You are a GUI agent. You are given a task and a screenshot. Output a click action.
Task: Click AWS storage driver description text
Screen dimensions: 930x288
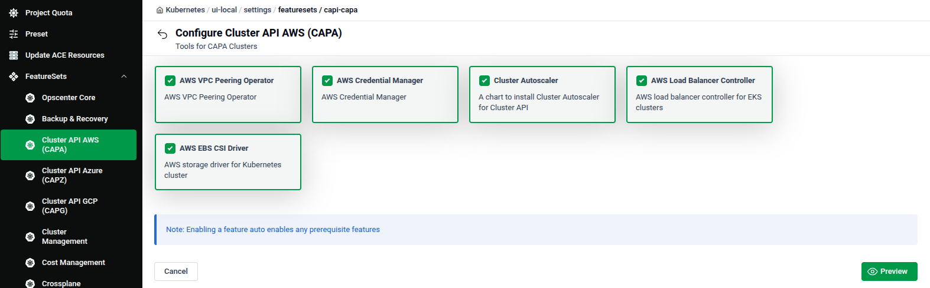click(223, 170)
